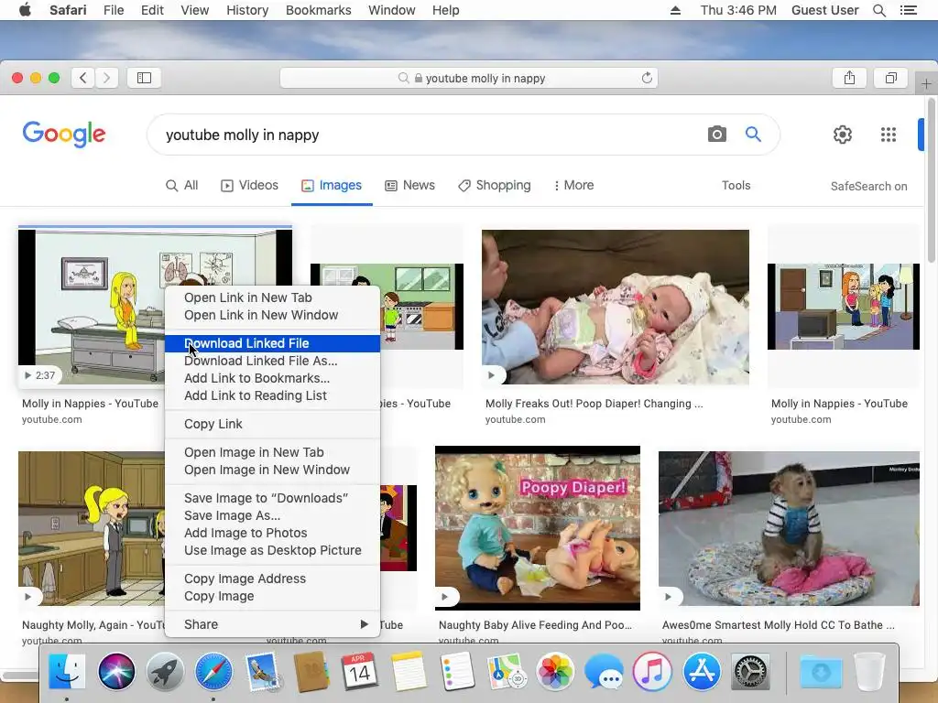
Task: Open App Store in the Dock
Action: 701,672
